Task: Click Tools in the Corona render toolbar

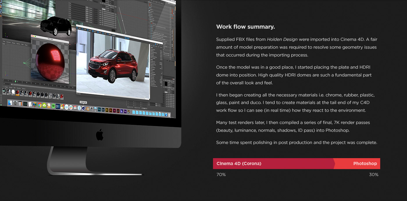Action: coord(104,33)
